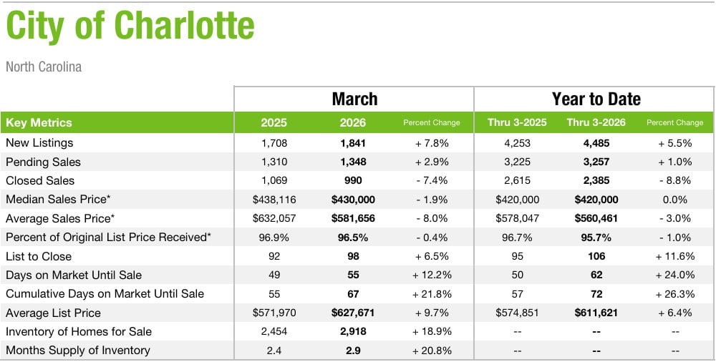716x362 pixels.
Task: Click the $581,656 average sales price value
Action: (x=352, y=218)
